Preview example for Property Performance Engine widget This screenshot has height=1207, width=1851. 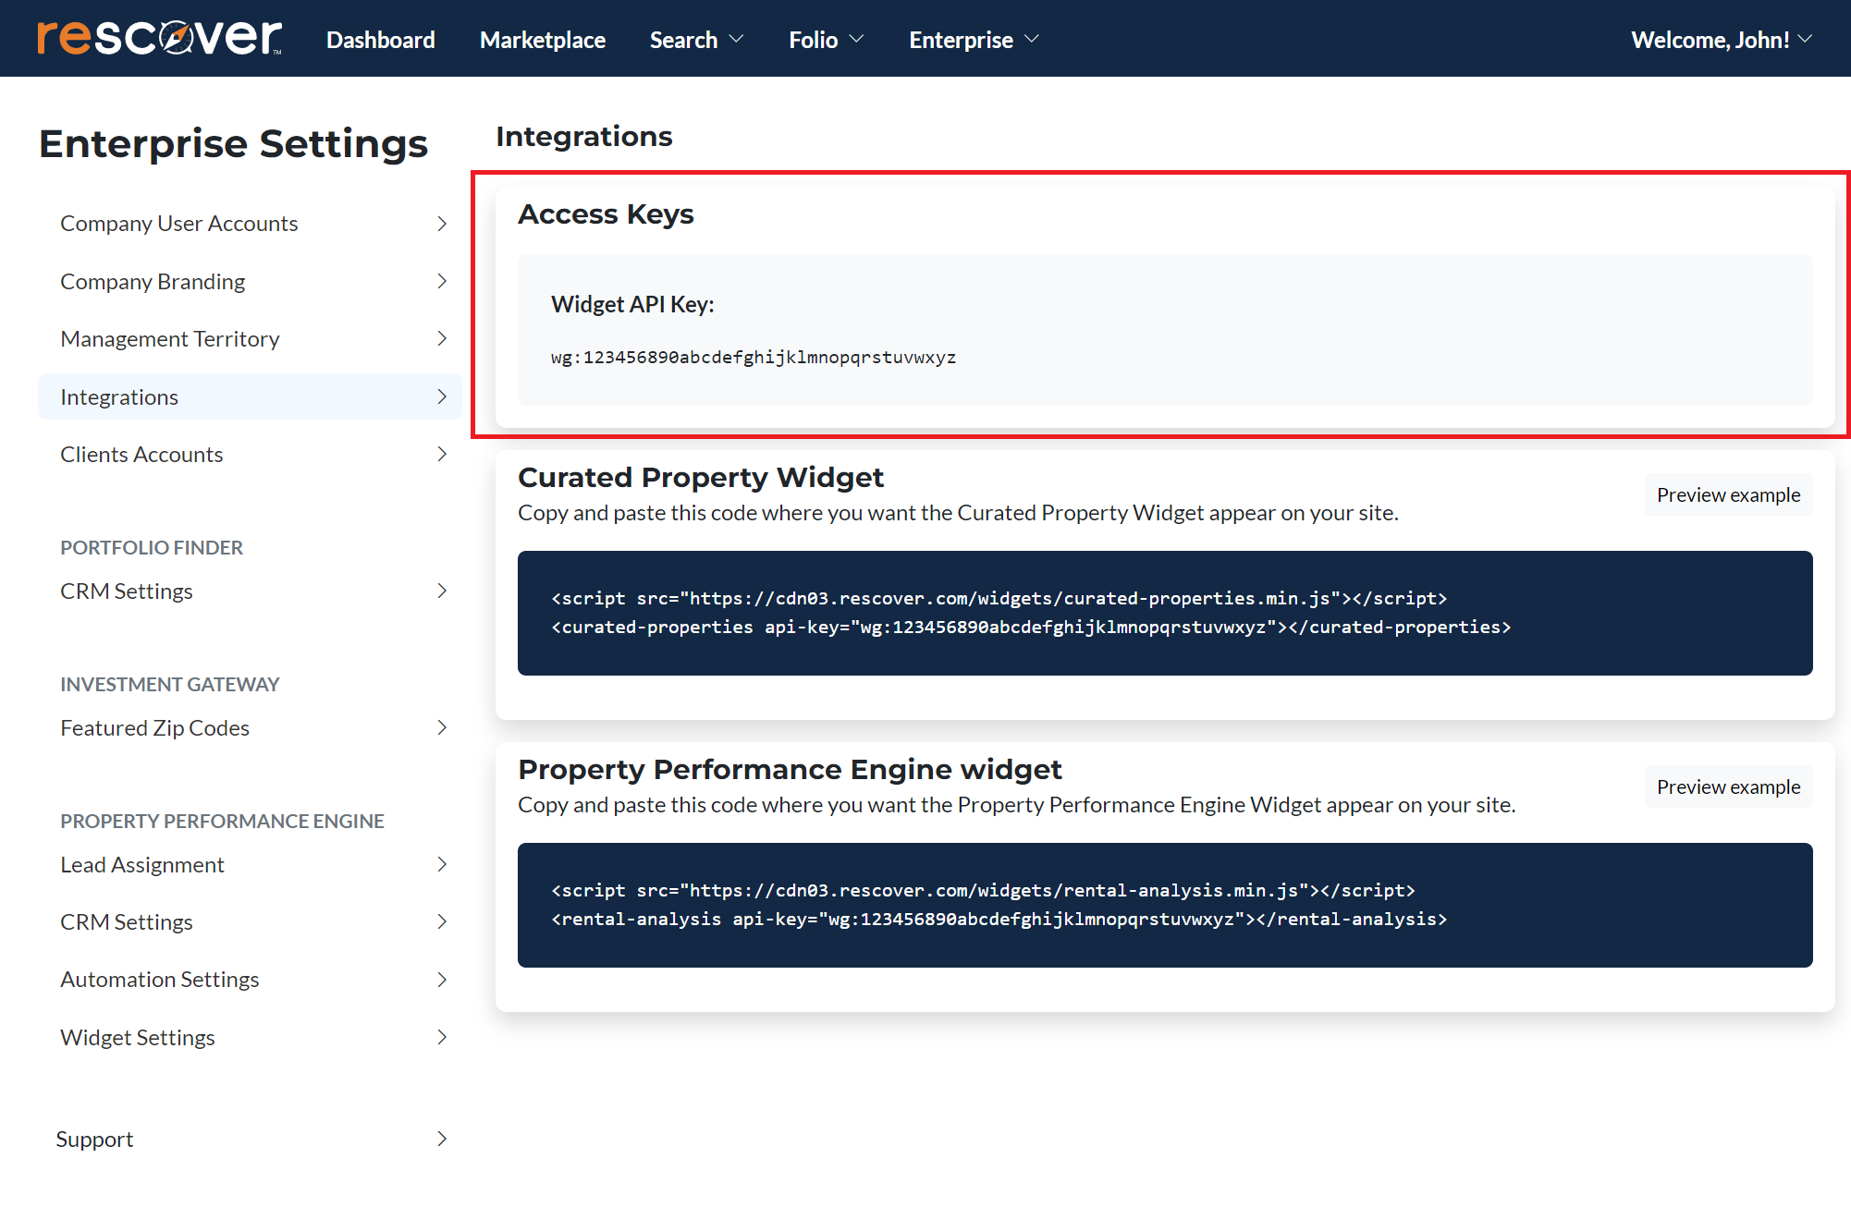click(1727, 786)
